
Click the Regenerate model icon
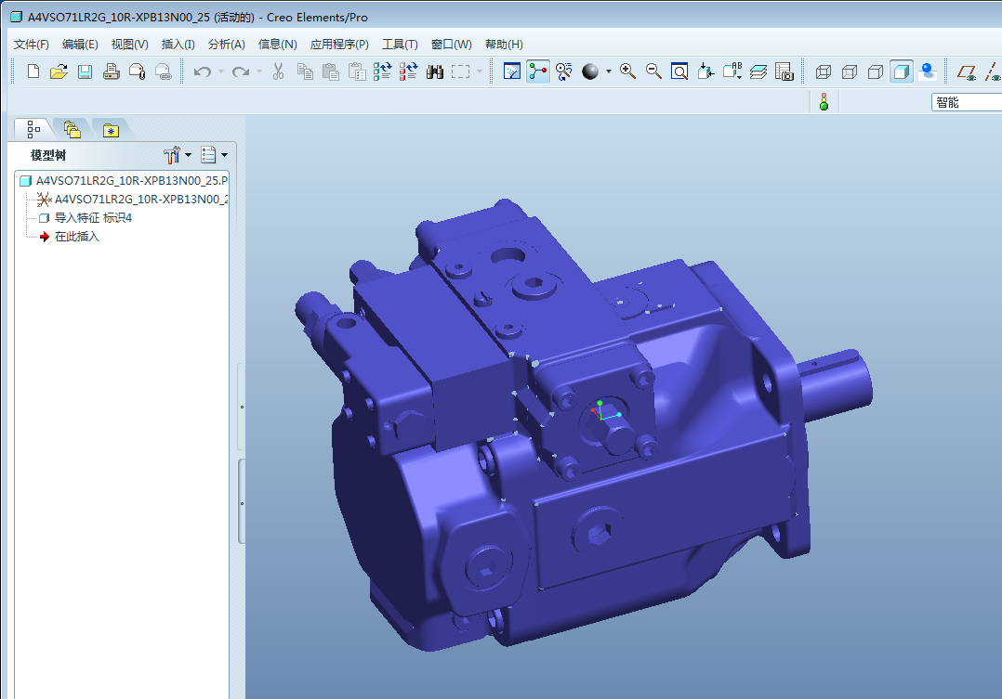pyautogui.click(x=382, y=71)
